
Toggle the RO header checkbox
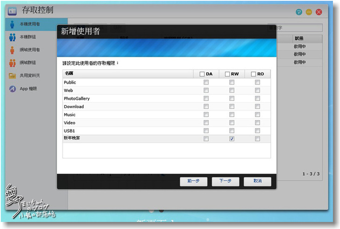click(x=253, y=74)
